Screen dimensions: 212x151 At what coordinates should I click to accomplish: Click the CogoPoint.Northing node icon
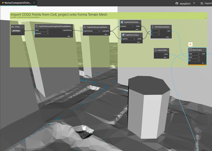[x=122, y=22]
